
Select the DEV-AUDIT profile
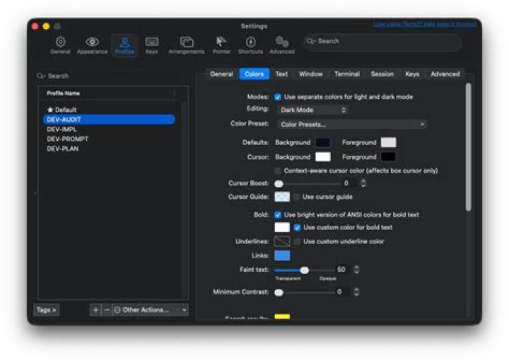coord(109,119)
